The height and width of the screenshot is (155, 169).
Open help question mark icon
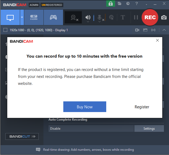(x=137, y=4)
